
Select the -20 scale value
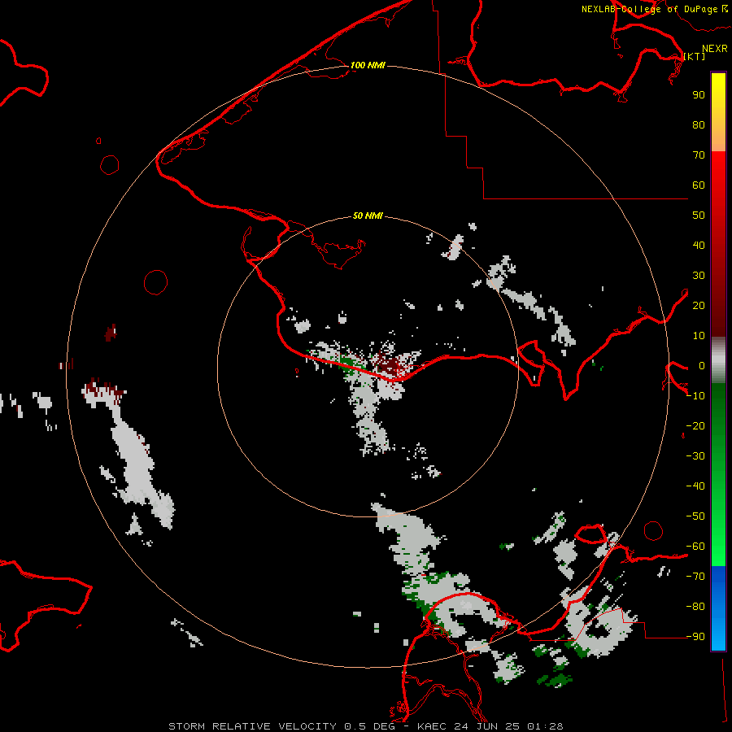tap(695, 425)
